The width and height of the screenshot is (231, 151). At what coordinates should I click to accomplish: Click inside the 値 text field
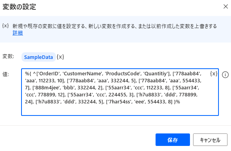coord(120,92)
